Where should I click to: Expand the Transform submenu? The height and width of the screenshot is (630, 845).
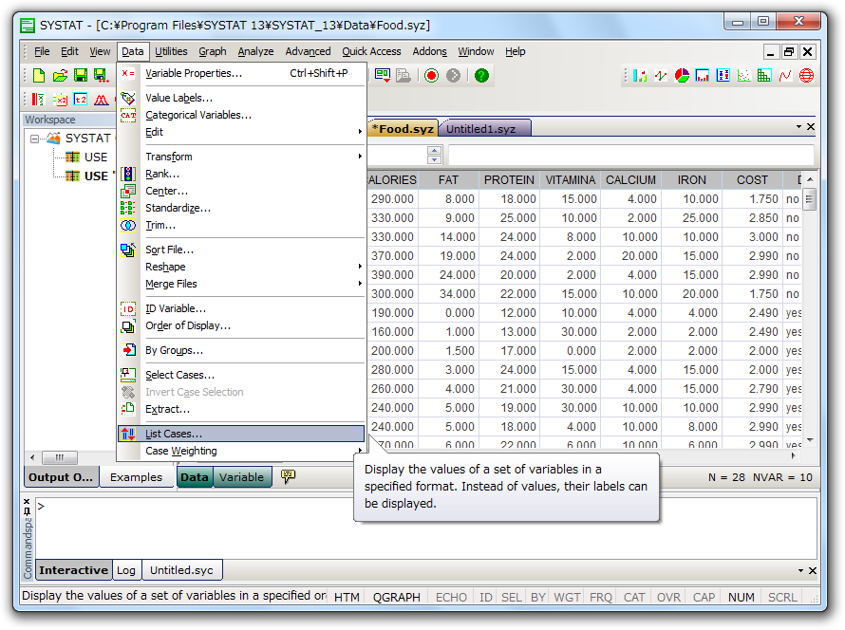pyautogui.click(x=241, y=157)
